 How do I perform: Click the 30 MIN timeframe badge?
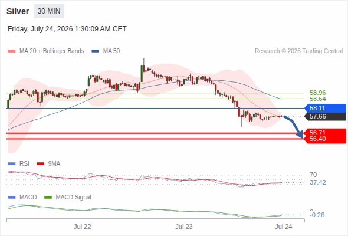[x=49, y=11]
